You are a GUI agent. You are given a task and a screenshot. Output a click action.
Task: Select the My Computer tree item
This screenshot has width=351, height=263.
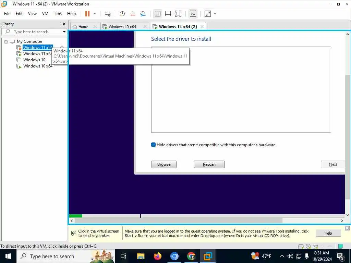click(x=29, y=41)
